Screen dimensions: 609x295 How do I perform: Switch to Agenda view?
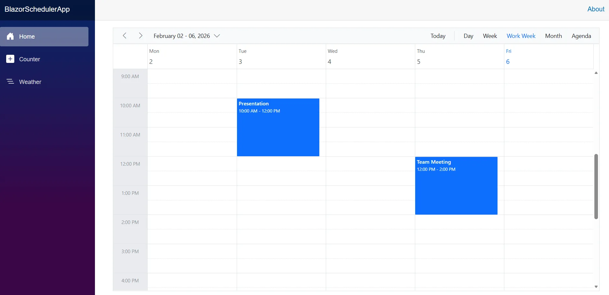(581, 36)
